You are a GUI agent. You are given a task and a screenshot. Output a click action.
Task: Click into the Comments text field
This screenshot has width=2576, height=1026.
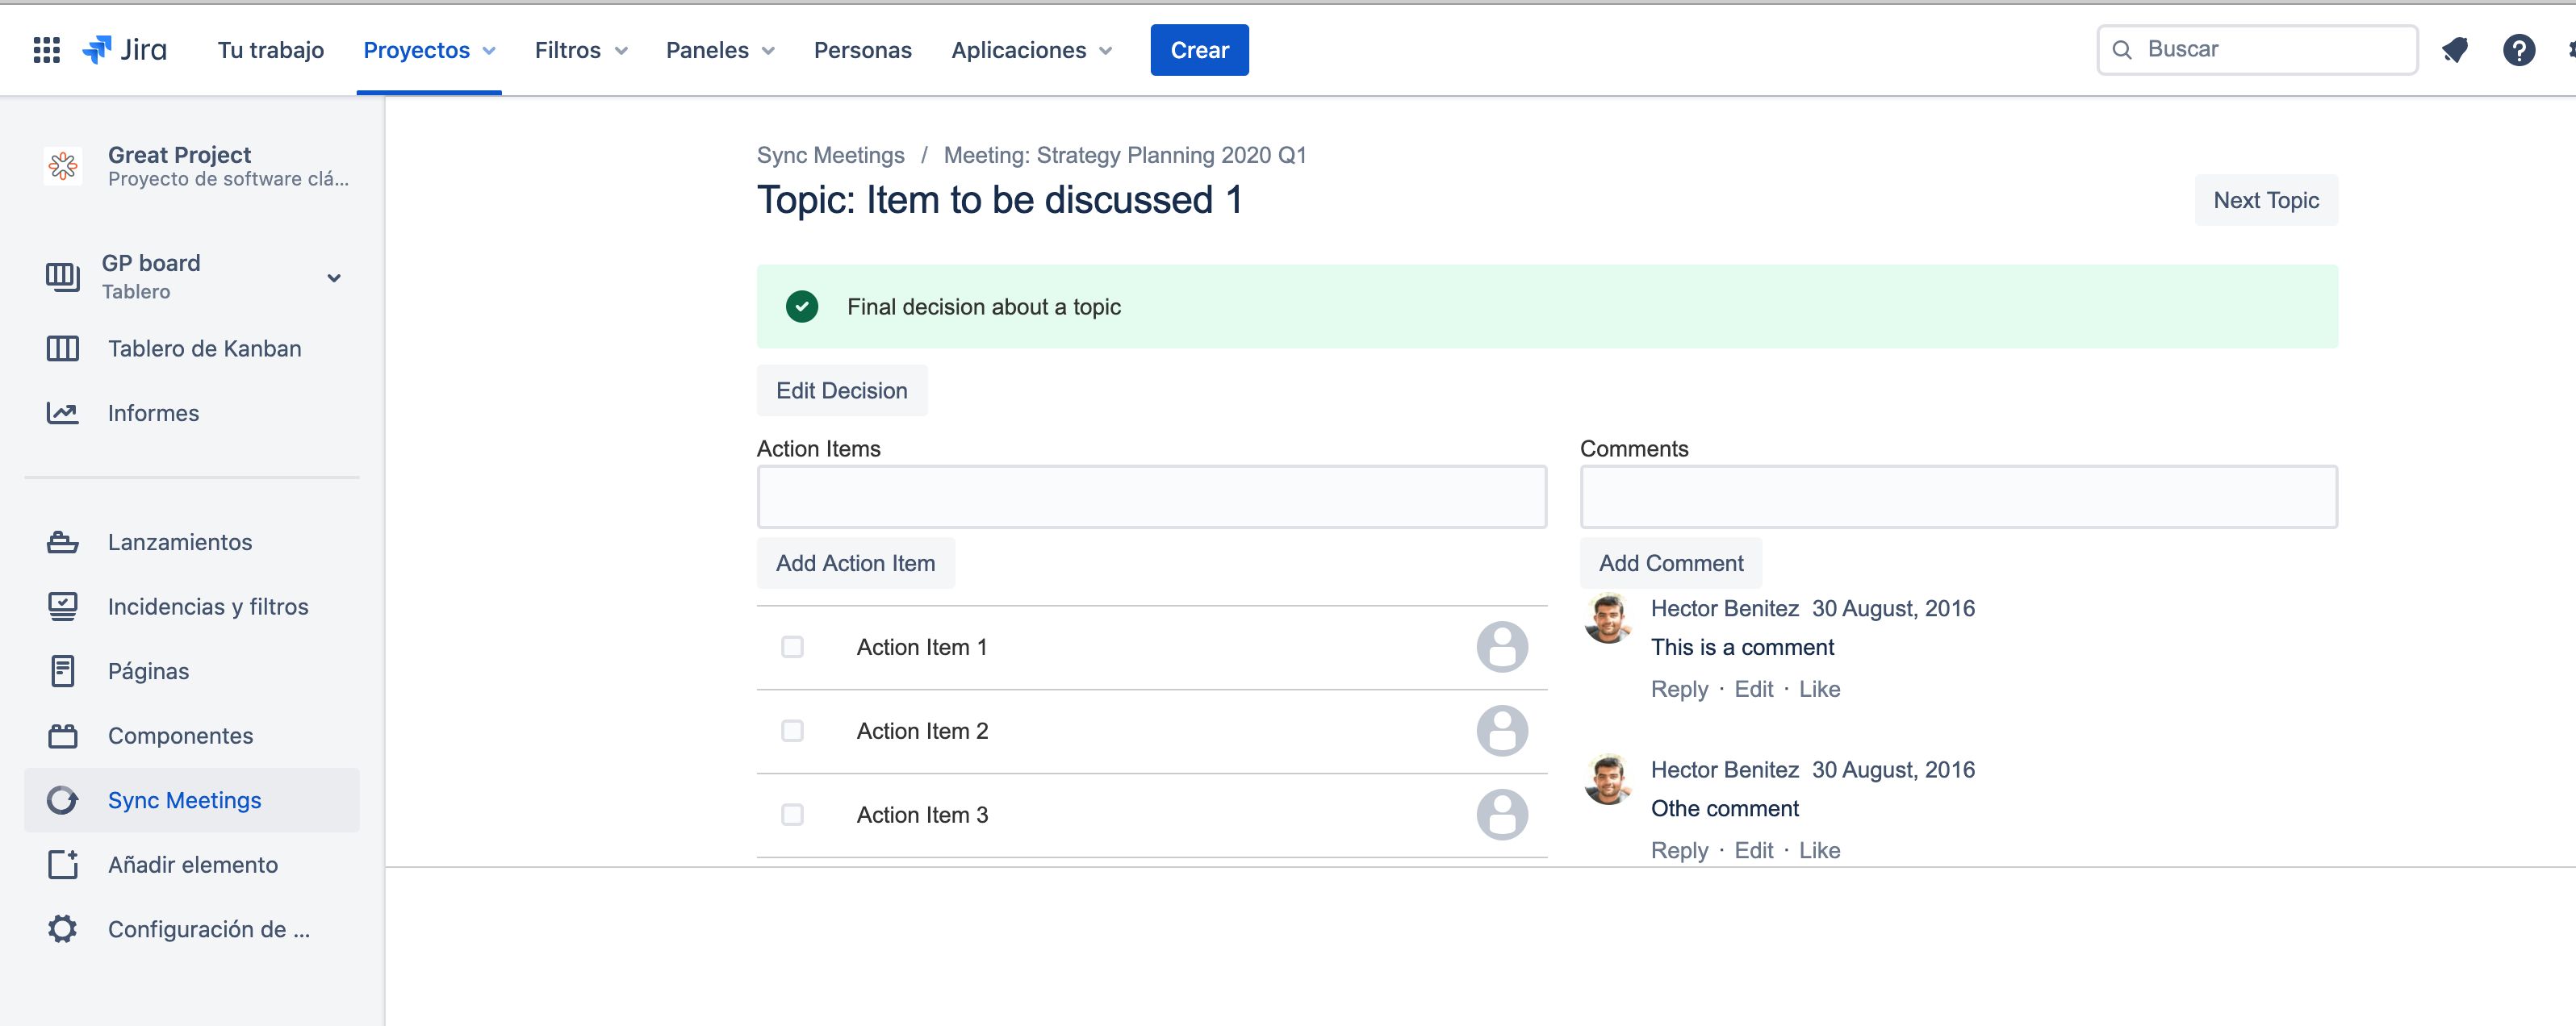(x=1957, y=497)
